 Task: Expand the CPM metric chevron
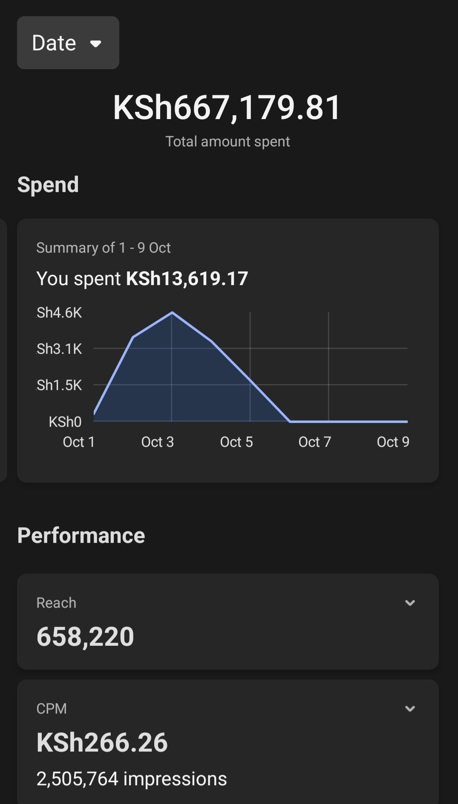tap(410, 708)
